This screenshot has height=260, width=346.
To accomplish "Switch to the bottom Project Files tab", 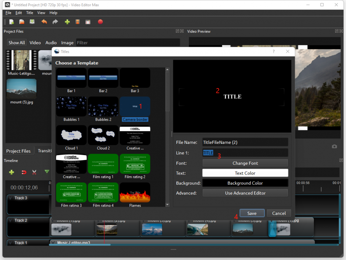I will [x=18, y=151].
